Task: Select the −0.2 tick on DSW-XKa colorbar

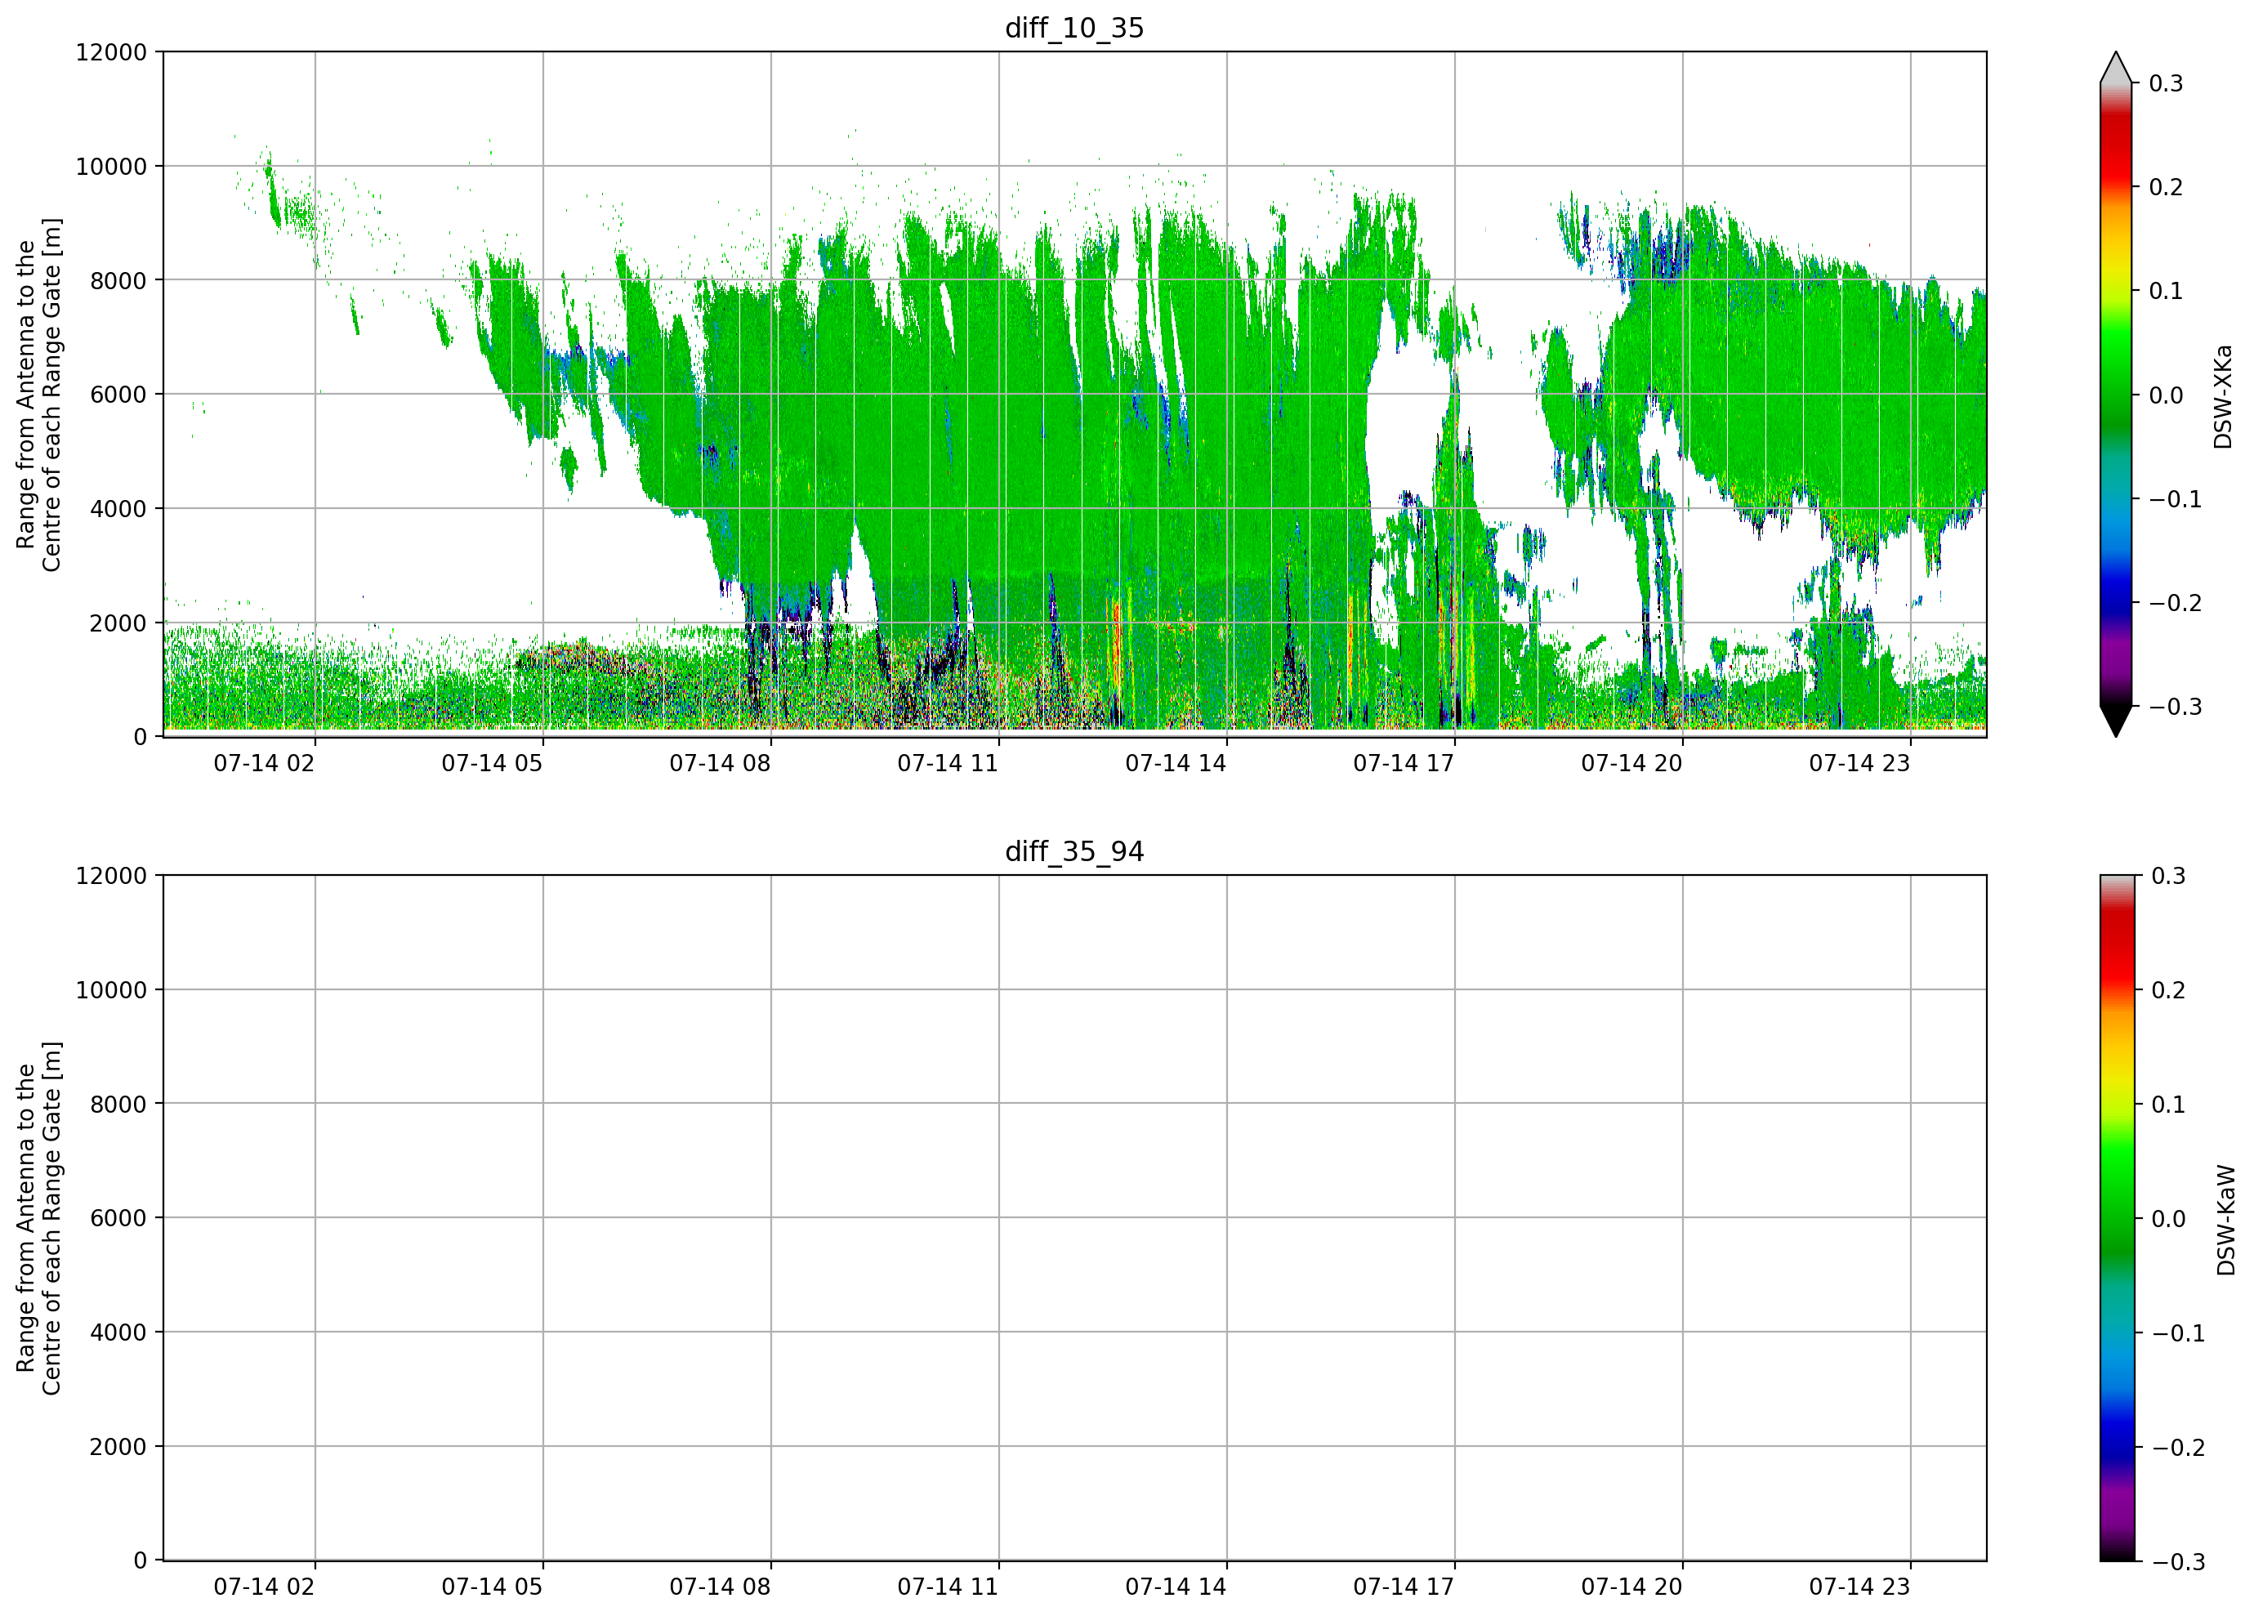Action: [x=2176, y=603]
